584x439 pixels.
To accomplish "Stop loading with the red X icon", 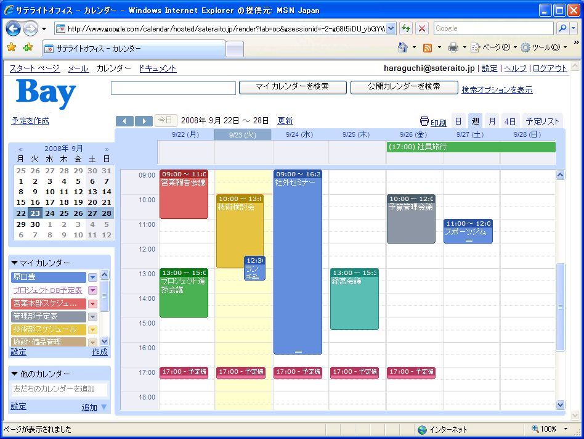I will point(422,28).
